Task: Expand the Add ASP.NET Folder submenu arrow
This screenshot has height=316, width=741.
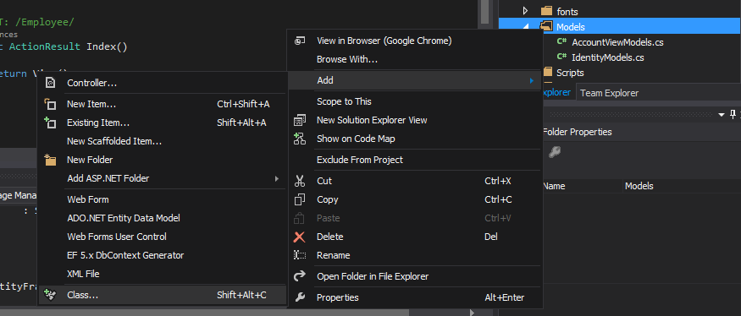Action: 278,179
